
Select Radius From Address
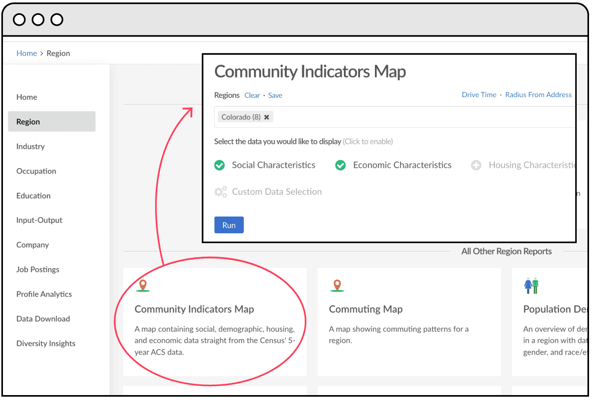point(538,95)
